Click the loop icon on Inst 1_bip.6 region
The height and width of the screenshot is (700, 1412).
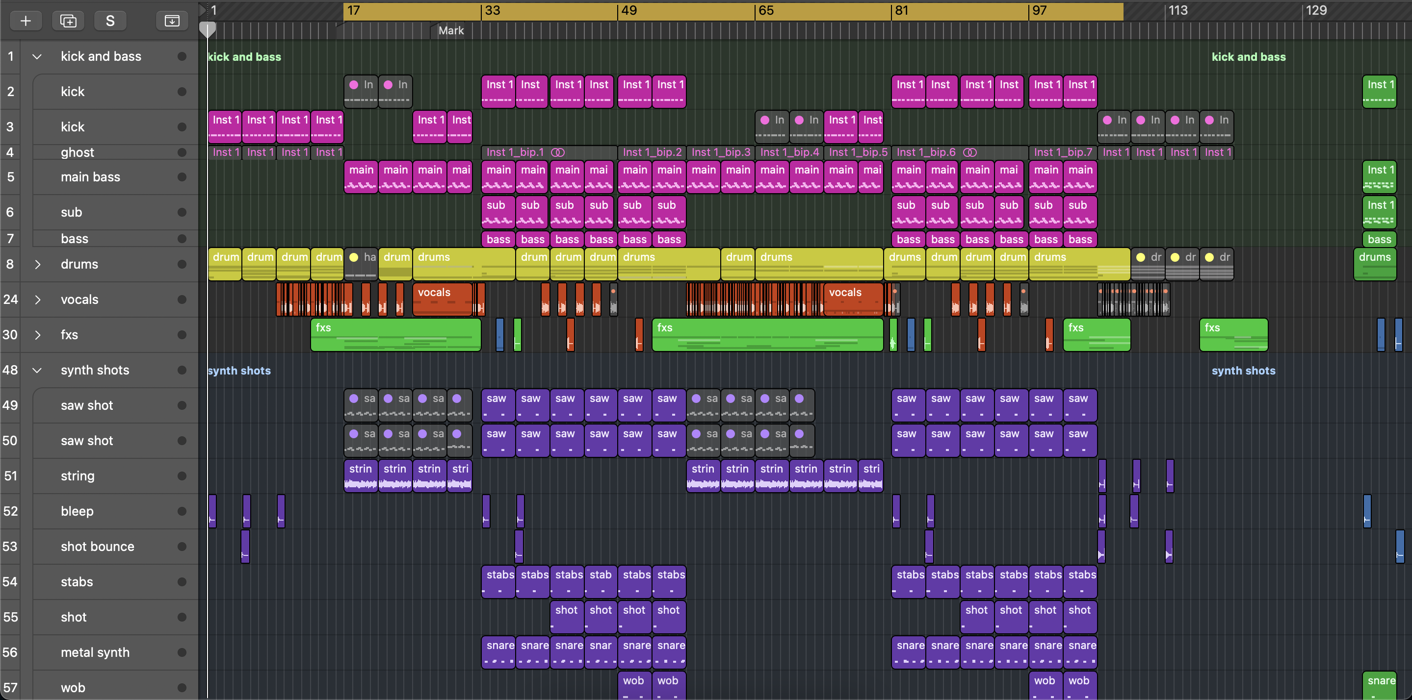[969, 152]
